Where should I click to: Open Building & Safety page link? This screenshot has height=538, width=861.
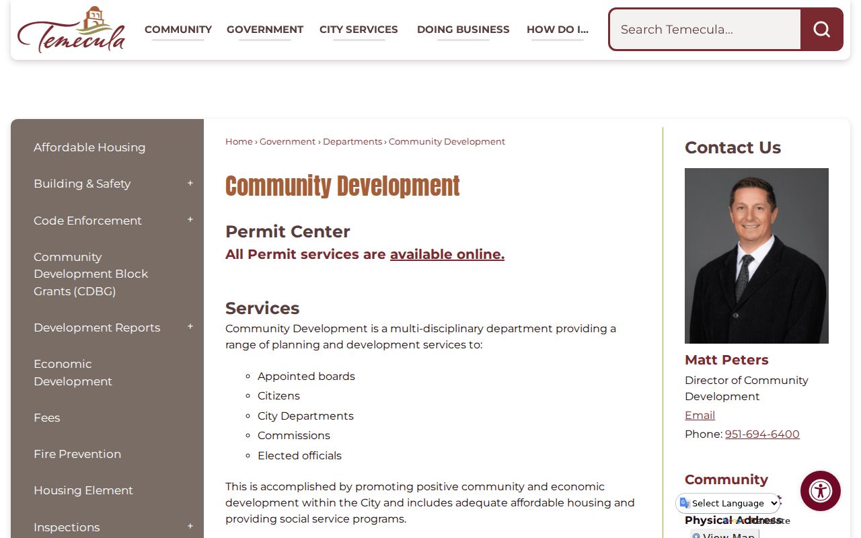[82, 184]
